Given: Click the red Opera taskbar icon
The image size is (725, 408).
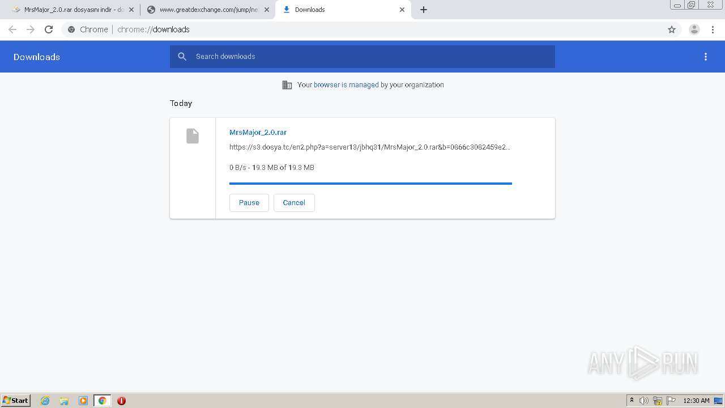Looking at the screenshot, I should pos(121,401).
